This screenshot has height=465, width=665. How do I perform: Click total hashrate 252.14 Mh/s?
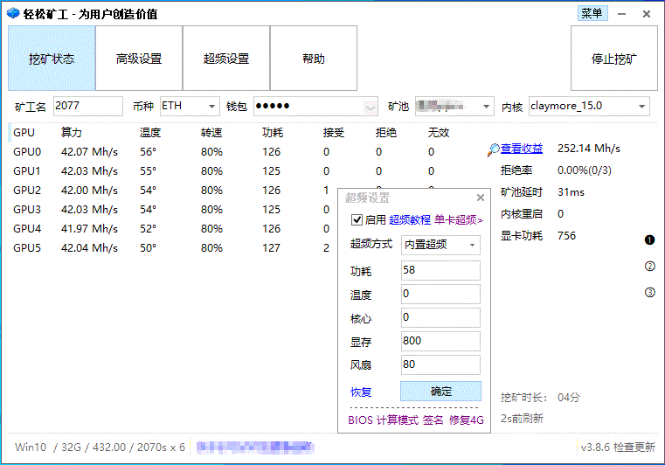click(x=589, y=149)
